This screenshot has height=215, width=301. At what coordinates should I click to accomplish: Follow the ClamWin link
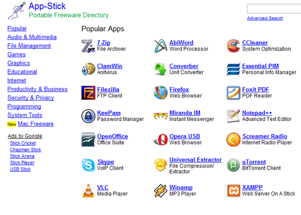110,66
